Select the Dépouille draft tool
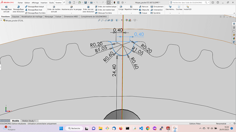236x132 pixels. click(144, 10)
